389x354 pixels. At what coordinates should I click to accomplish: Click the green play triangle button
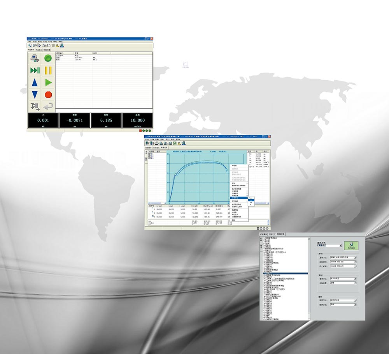[48, 82]
